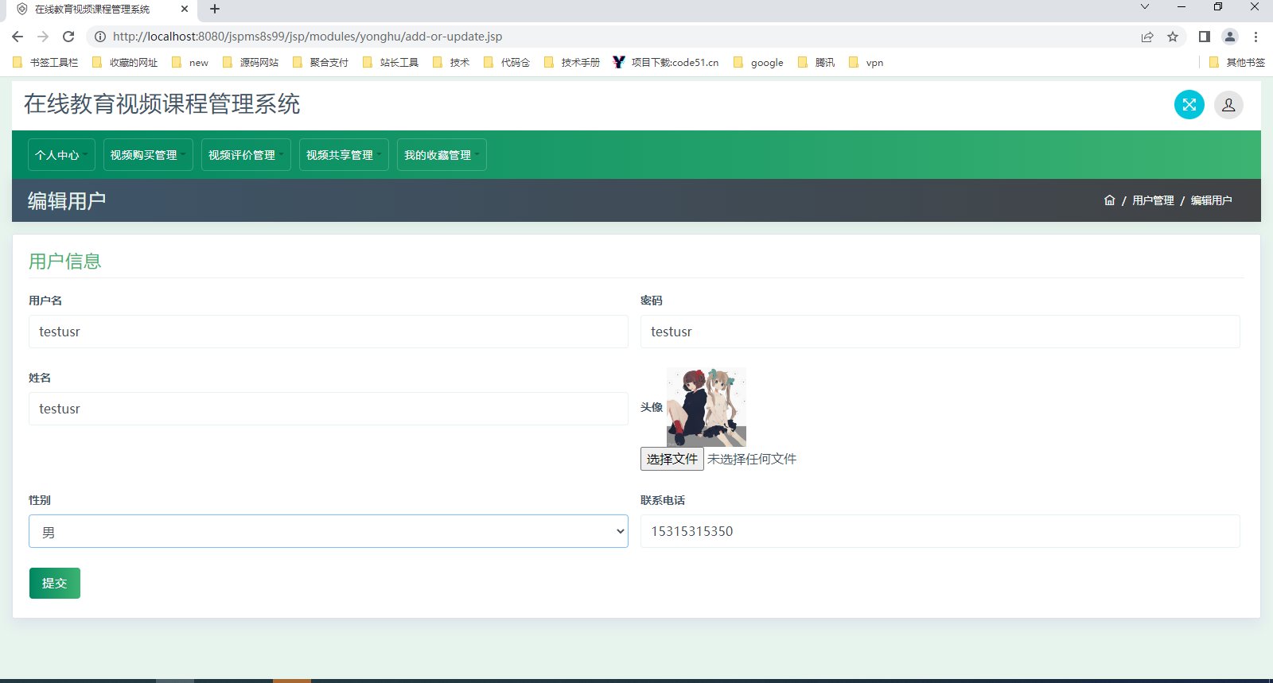Viewport: 1273px width, 683px height.
Task: Expand the 视频共享管理 menu
Action: tap(344, 155)
